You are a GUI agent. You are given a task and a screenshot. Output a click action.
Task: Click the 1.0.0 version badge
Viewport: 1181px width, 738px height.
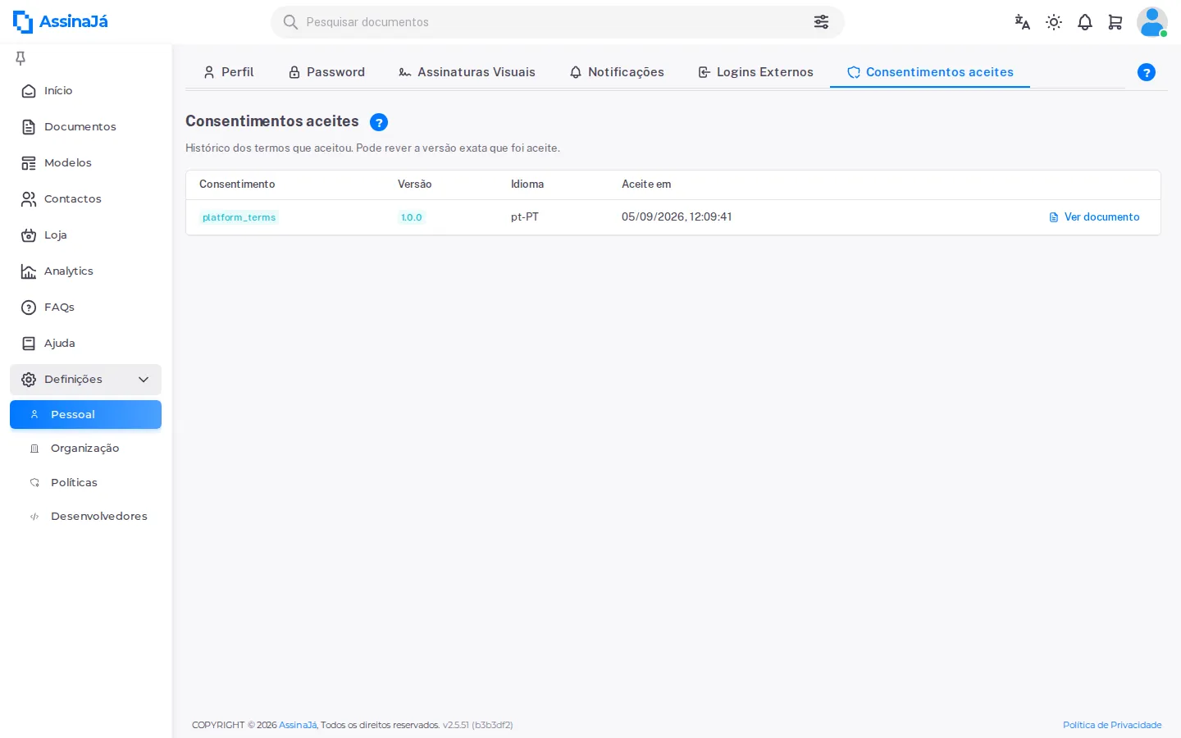[412, 217]
